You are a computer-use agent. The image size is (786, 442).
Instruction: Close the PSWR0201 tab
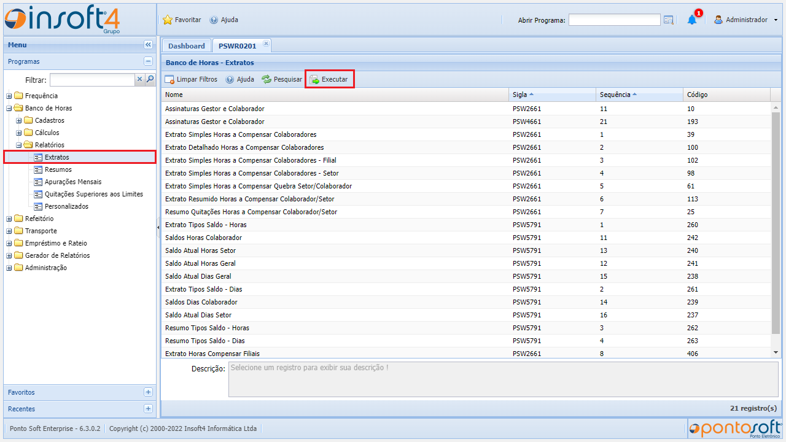[266, 44]
